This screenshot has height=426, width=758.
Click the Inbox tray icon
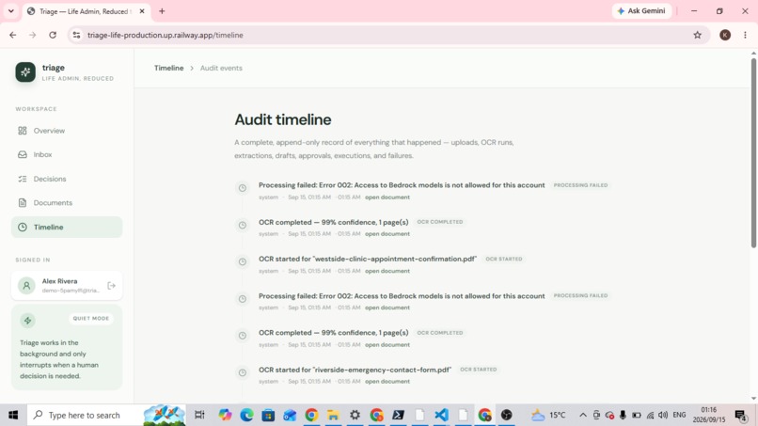coord(23,155)
